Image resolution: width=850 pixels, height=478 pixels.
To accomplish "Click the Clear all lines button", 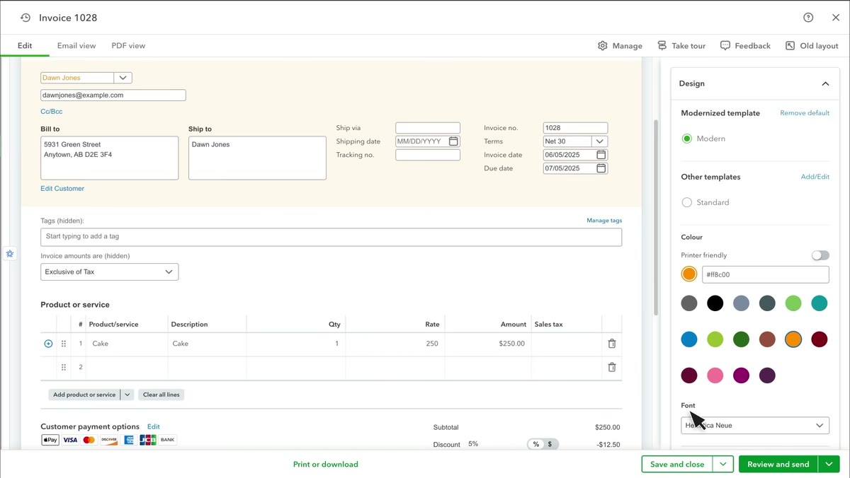I will pyautogui.click(x=161, y=395).
